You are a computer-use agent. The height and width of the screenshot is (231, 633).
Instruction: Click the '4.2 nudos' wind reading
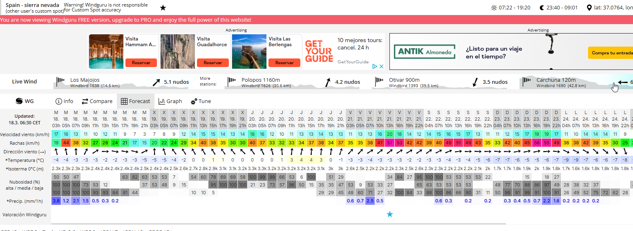click(x=348, y=82)
